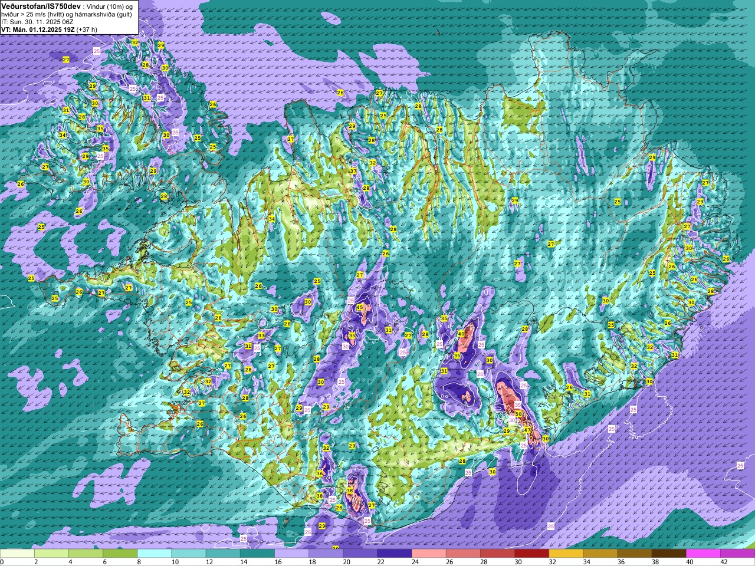This screenshot has height=566, width=755.
Task: Click the forecast offset text (+37 h)
Action: (x=87, y=29)
